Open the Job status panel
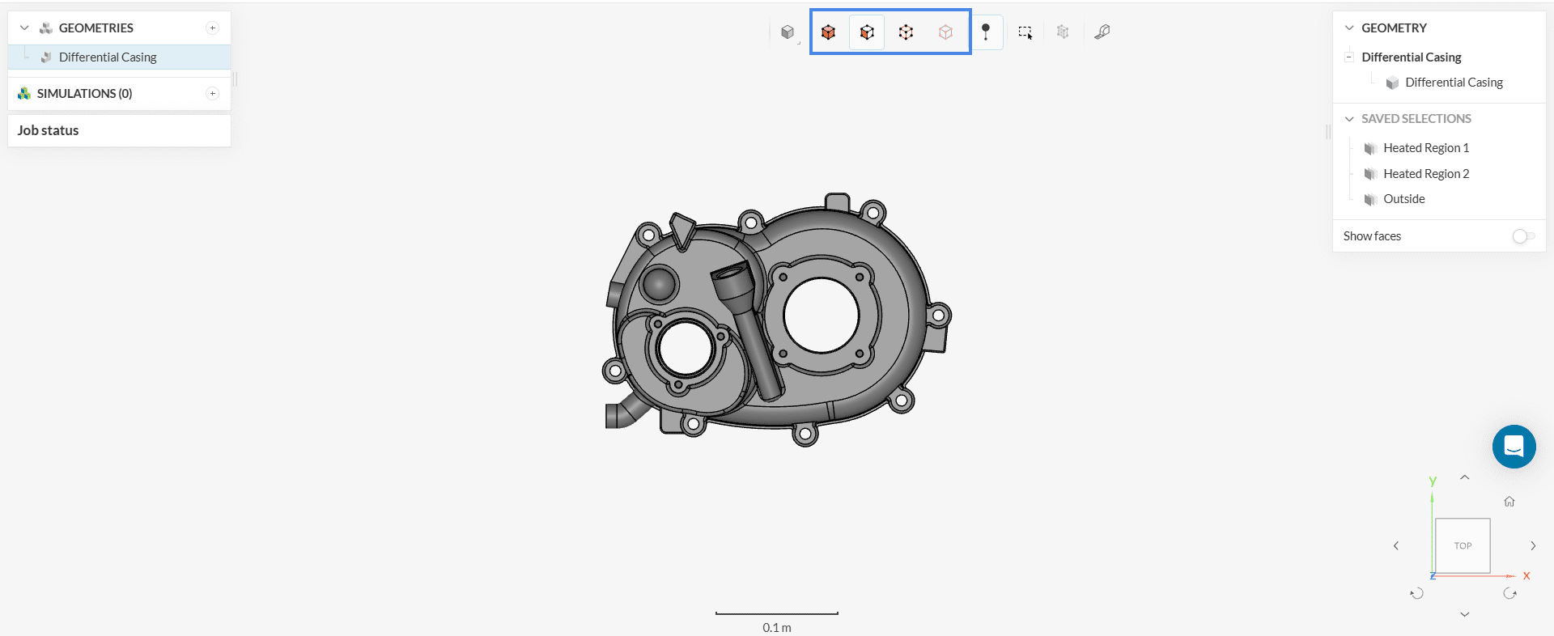This screenshot has width=1554, height=636. point(49,130)
